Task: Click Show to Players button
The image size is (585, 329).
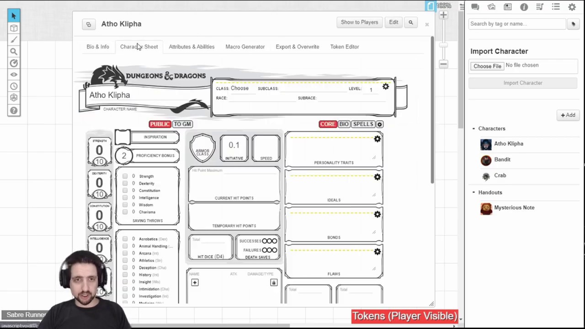Action: [x=360, y=22]
